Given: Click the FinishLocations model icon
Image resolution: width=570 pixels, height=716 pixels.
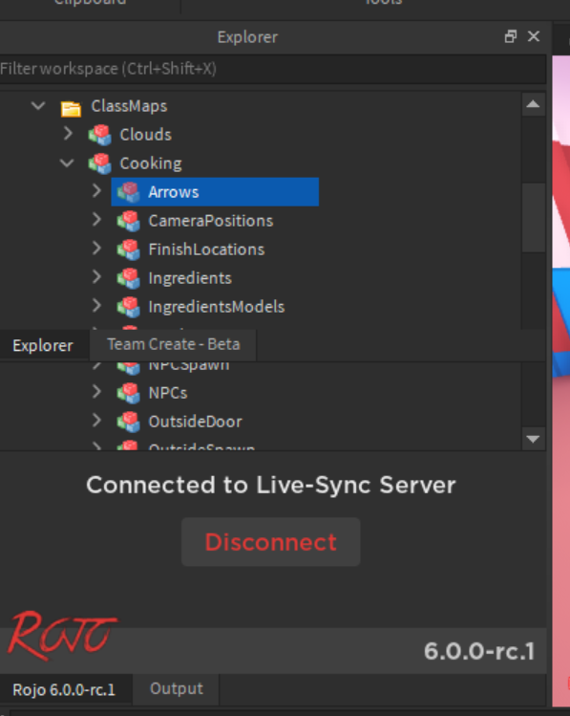Looking at the screenshot, I should click(x=128, y=250).
